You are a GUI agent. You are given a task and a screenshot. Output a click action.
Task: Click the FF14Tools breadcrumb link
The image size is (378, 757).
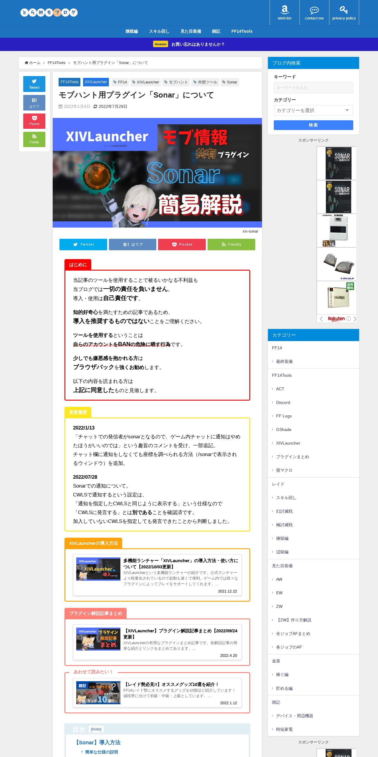pyautogui.click(x=57, y=63)
